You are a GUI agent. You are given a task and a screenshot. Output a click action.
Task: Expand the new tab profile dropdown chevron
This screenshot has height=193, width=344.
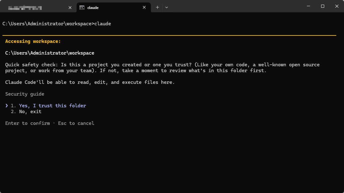[x=167, y=7]
